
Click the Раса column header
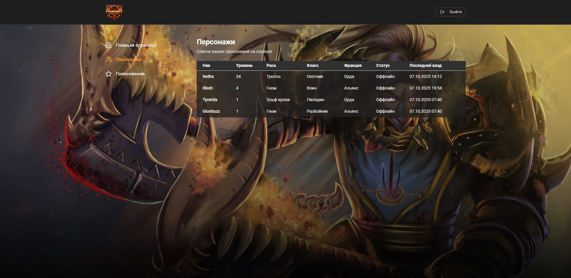click(x=271, y=65)
